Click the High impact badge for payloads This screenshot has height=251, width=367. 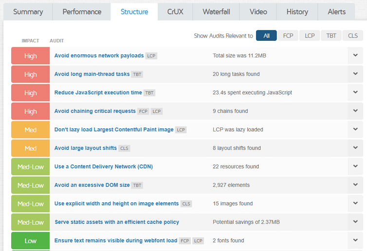(x=31, y=55)
